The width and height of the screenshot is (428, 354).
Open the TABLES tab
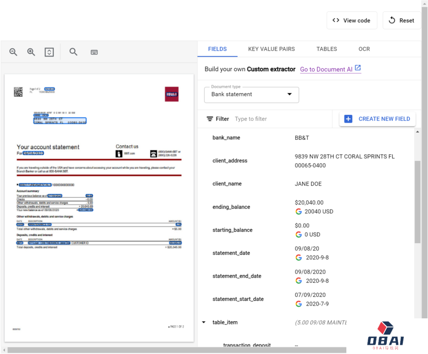[327, 49]
